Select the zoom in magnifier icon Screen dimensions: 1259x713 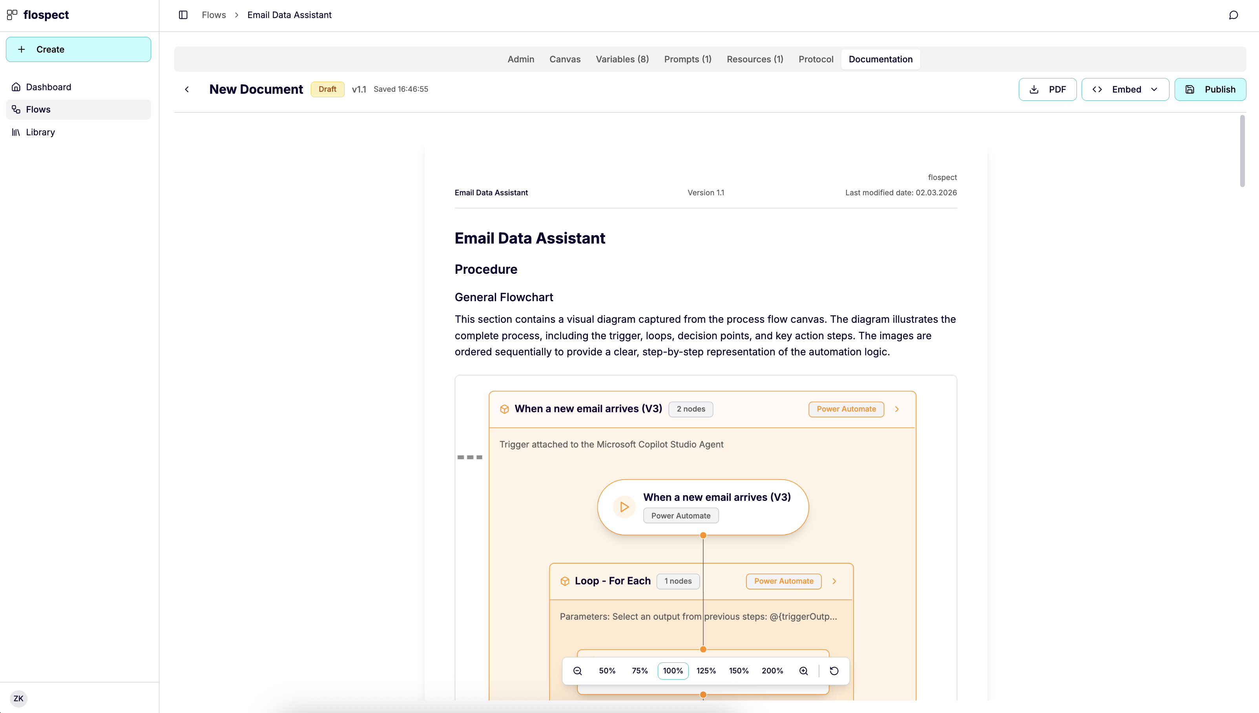803,670
